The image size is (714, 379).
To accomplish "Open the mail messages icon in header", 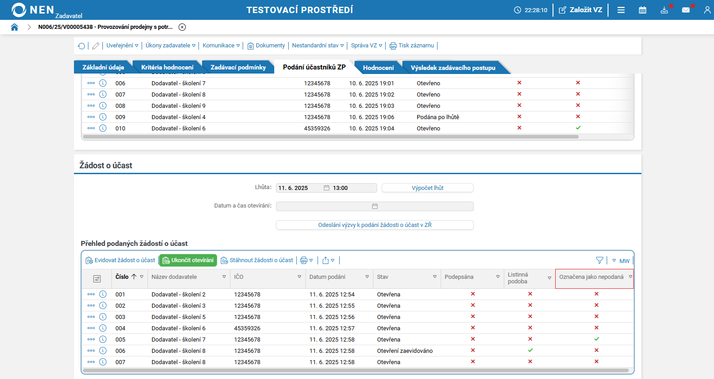I will [x=686, y=10].
